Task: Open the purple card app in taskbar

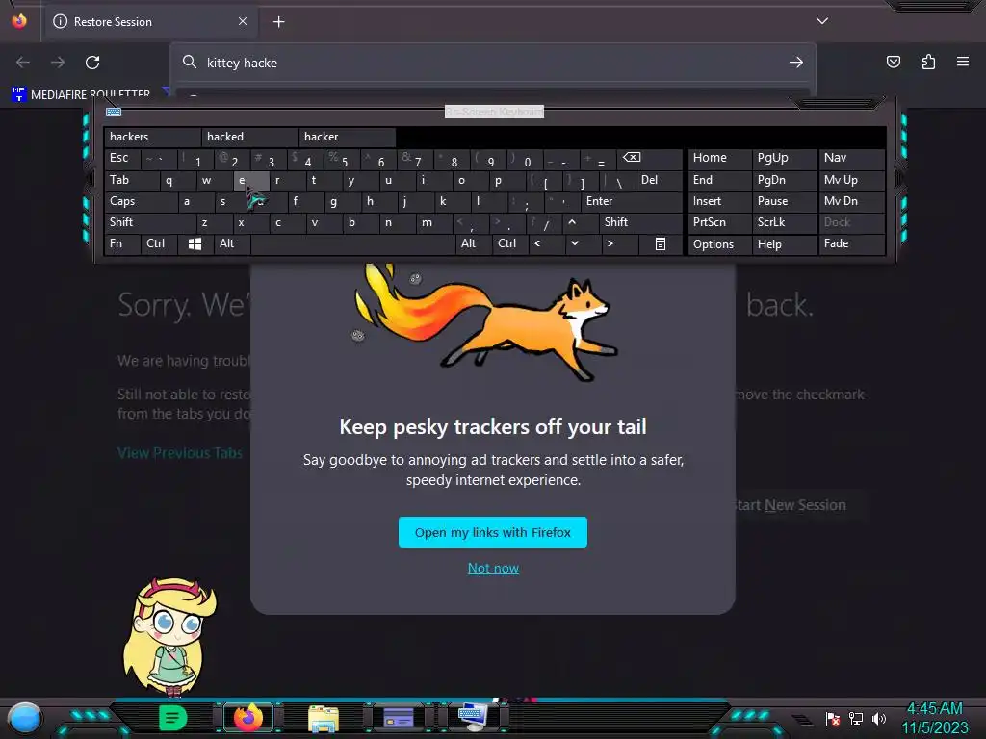Action: tap(399, 718)
